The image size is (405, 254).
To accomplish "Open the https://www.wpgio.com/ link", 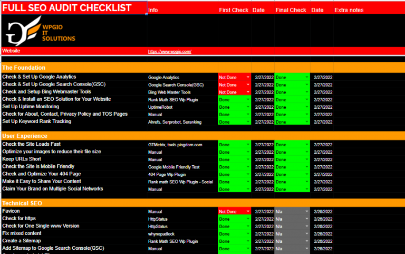I will (170, 51).
